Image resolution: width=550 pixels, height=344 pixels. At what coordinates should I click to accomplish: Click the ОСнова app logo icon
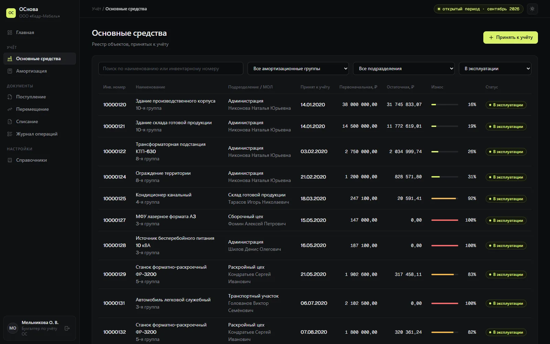tap(11, 13)
